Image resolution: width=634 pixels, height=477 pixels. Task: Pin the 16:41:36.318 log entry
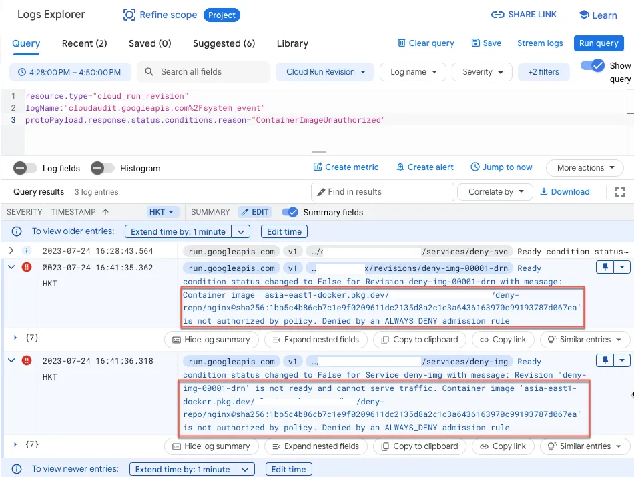(605, 360)
